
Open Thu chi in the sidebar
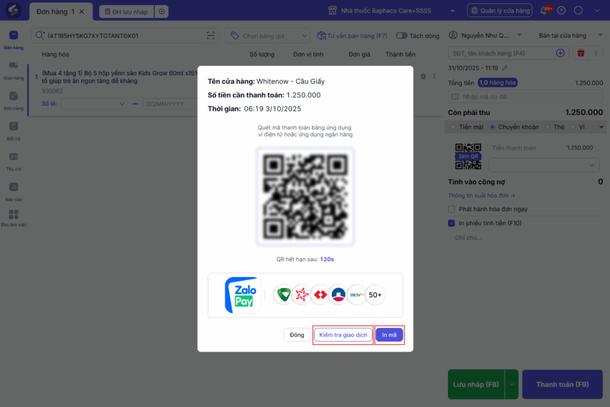pyautogui.click(x=14, y=161)
